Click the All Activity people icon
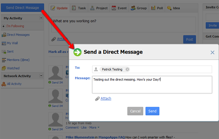 point(4,84)
